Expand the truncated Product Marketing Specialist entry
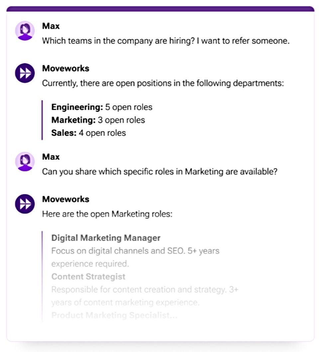Image resolution: width=329 pixels, height=352 pixels. [x=114, y=316]
